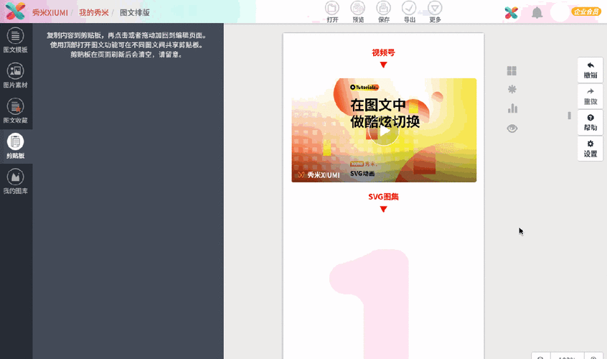Toggle the eye visibility icon beside canvas
The height and width of the screenshot is (359, 607).
[512, 129]
